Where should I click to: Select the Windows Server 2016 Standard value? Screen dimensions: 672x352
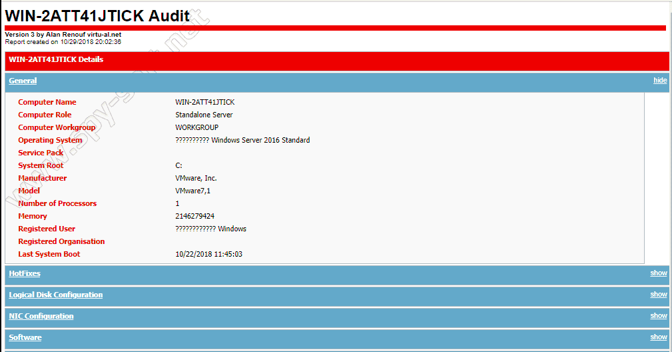pyautogui.click(x=242, y=140)
